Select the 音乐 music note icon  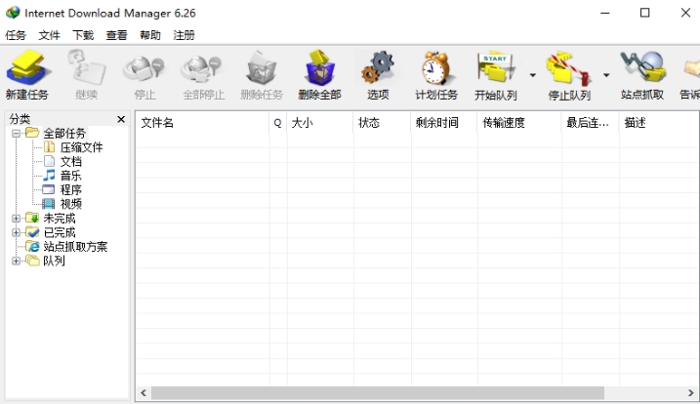pyautogui.click(x=49, y=176)
